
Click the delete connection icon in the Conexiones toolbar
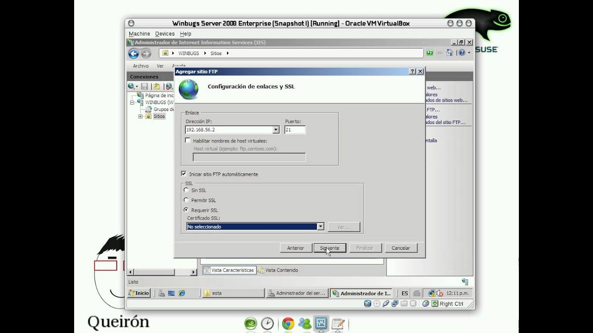point(169,86)
